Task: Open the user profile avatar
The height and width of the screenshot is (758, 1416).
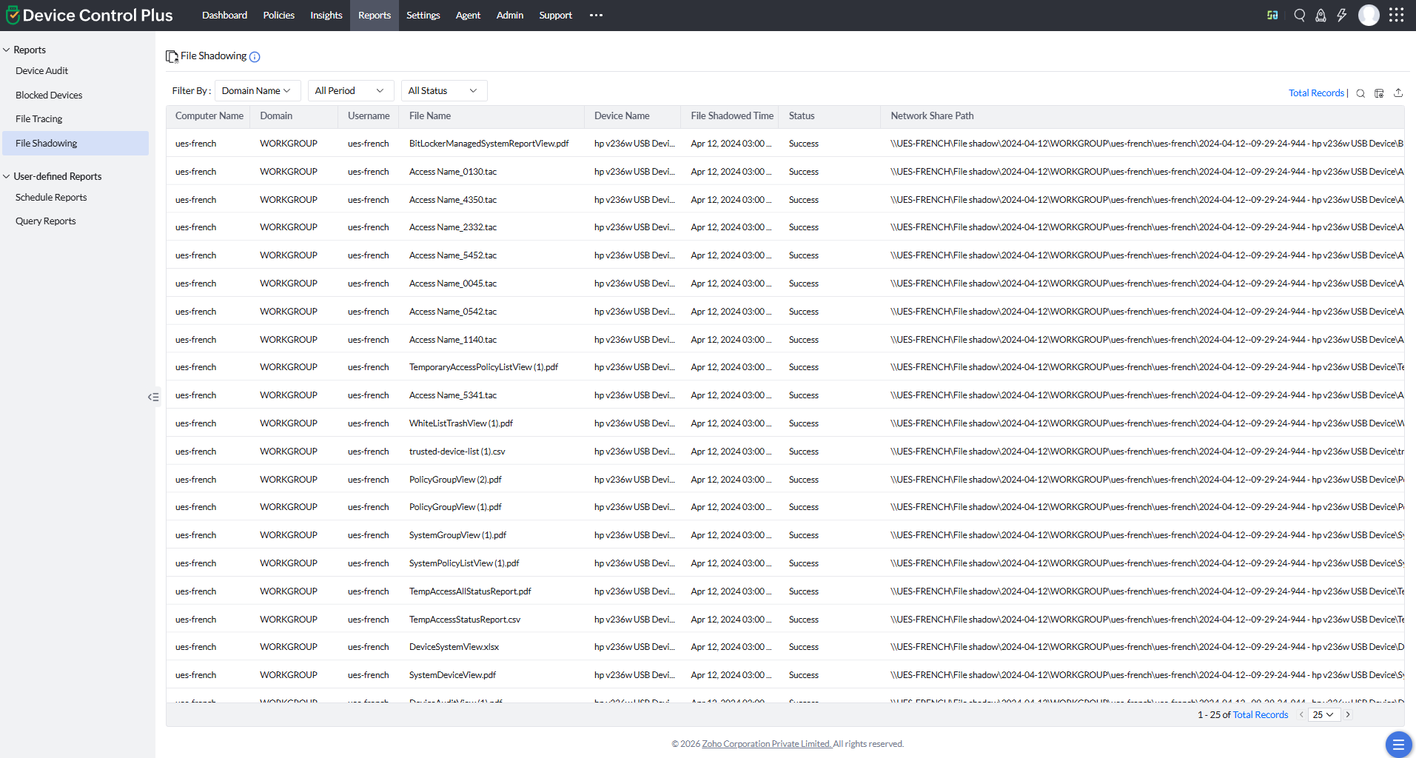Action: tap(1369, 15)
